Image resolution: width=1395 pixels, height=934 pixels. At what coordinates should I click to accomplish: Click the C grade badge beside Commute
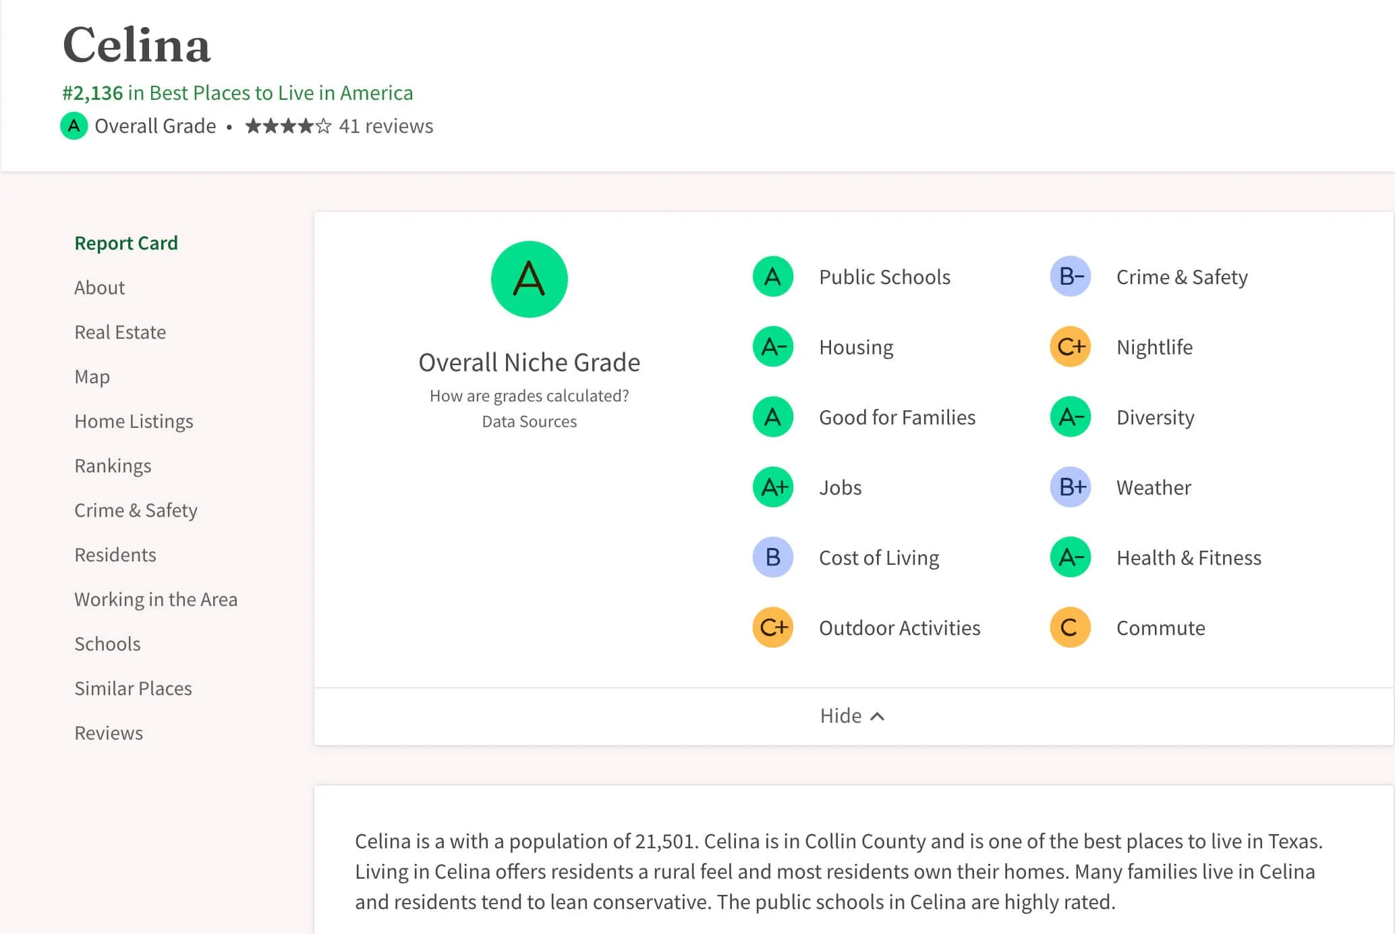(x=1070, y=628)
